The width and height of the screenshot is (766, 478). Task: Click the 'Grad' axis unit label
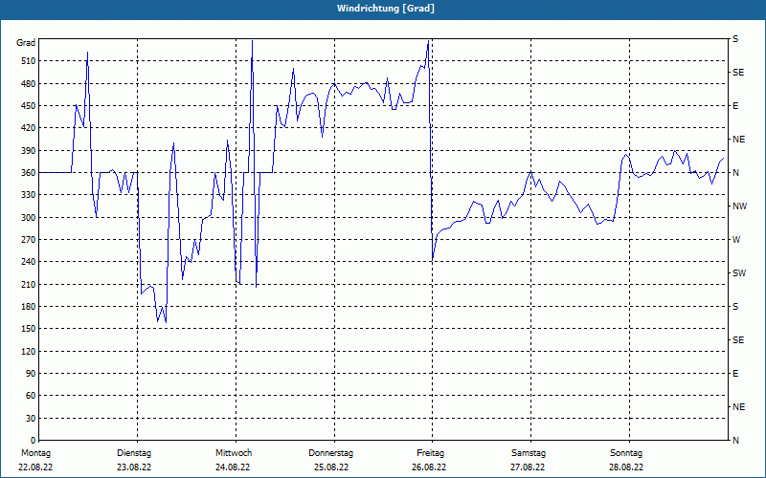(26, 43)
